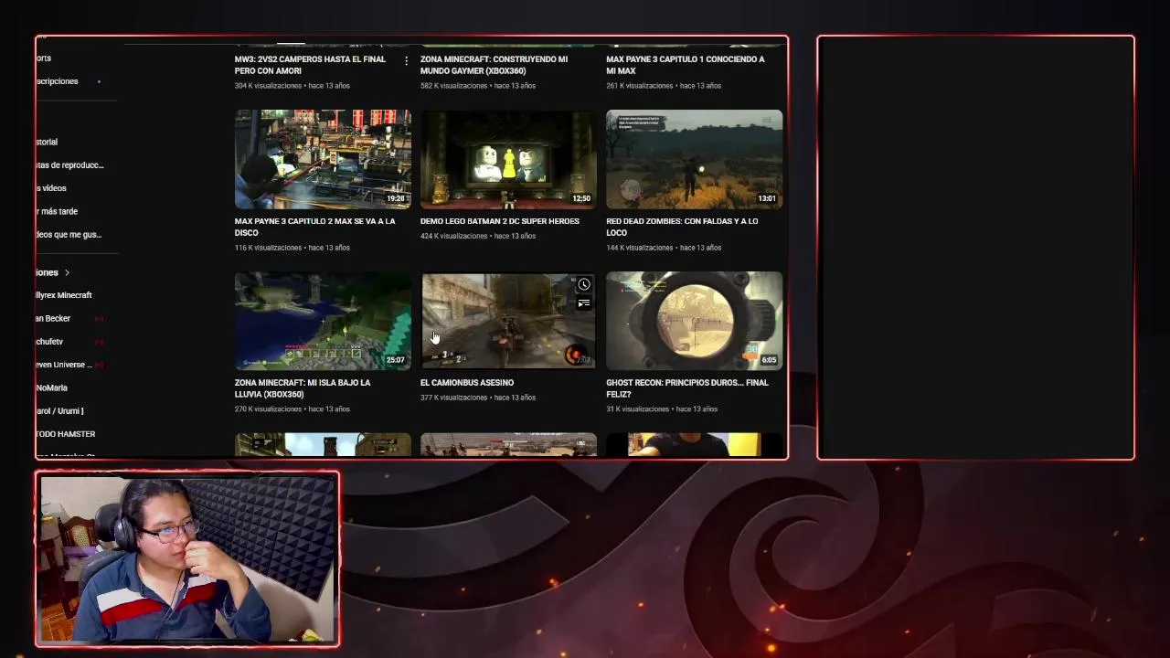Open Vídeos que me gustan in the sidebar
The height and width of the screenshot is (658, 1170).
[69, 235]
